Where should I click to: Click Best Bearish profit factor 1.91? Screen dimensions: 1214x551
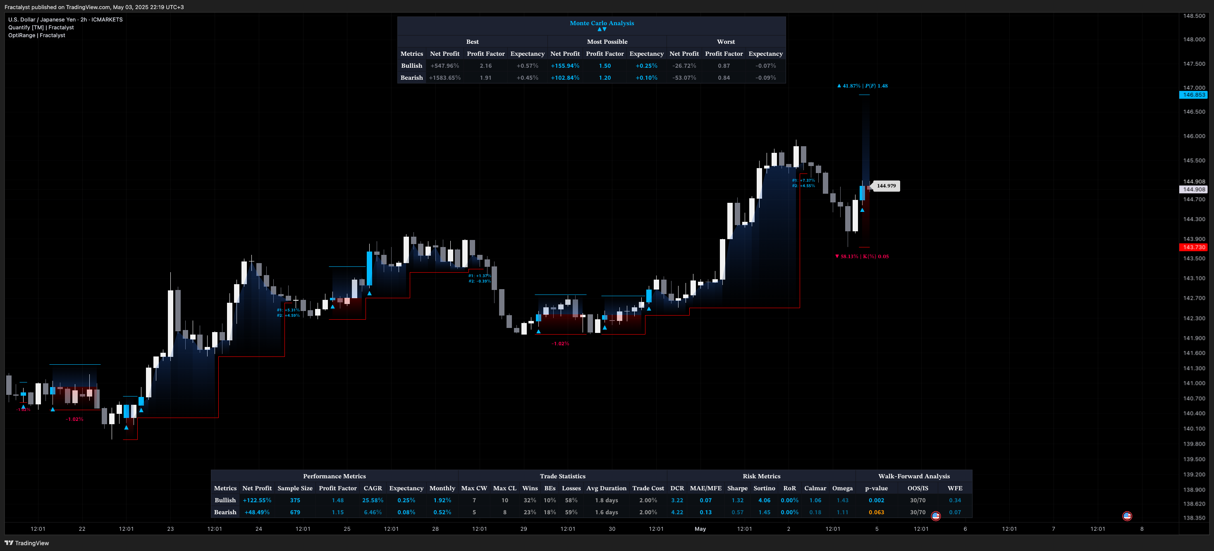click(485, 78)
